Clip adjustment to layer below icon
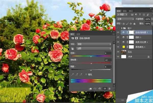This screenshot has height=103, width=153. (x=90, y=89)
